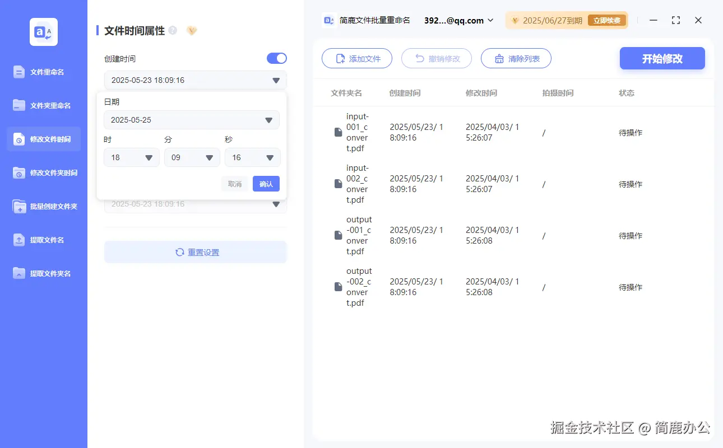The image size is (723, 448).
Task: Maximize the application window
Action: pyautogui.click(x=676, y=20)
